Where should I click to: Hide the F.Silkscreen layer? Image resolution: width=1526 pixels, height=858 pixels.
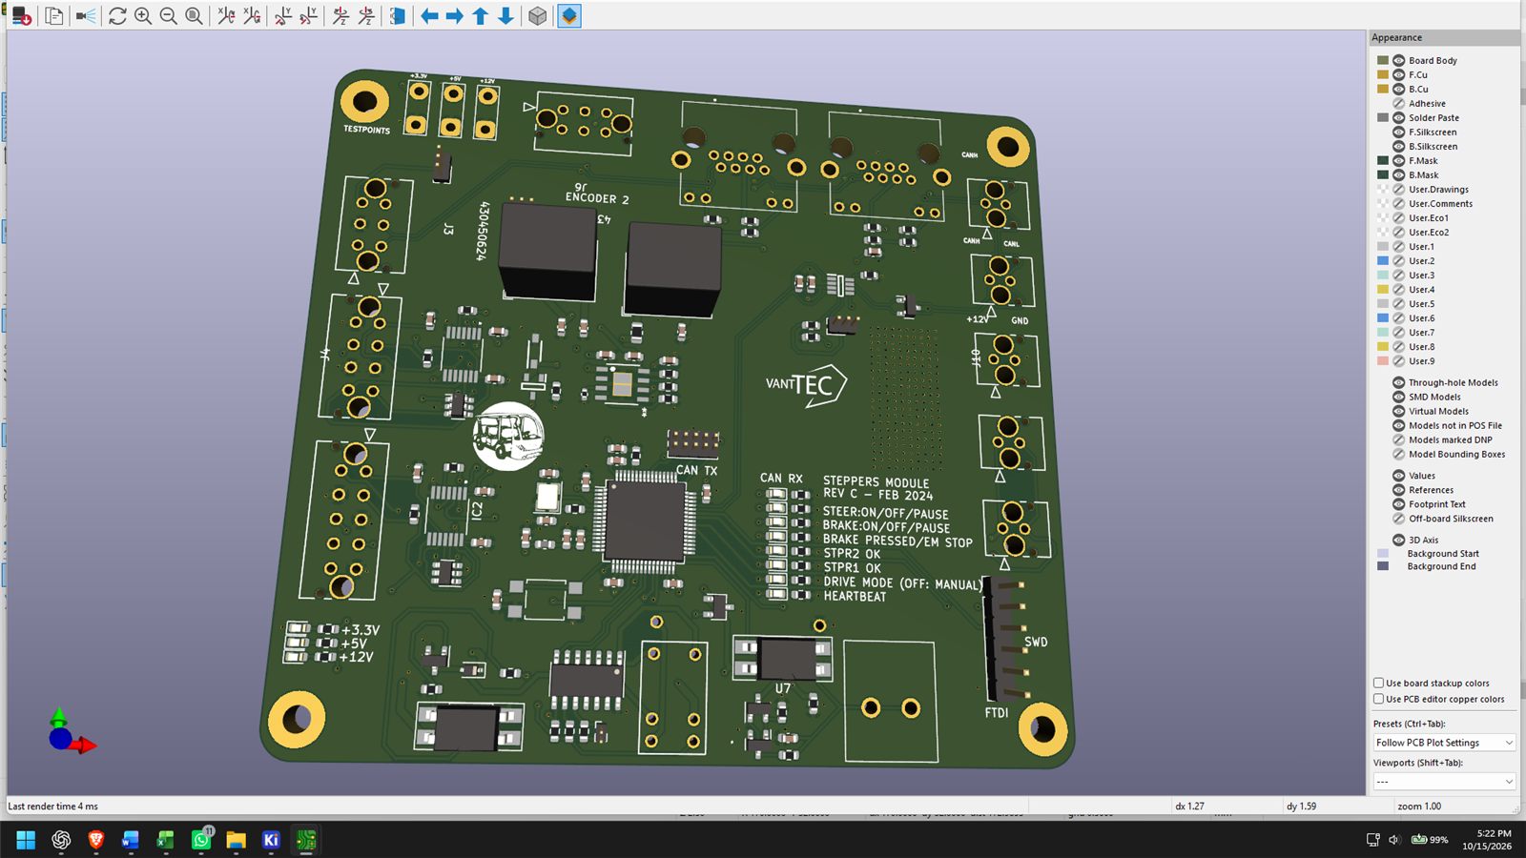[x=1399, y=132]
